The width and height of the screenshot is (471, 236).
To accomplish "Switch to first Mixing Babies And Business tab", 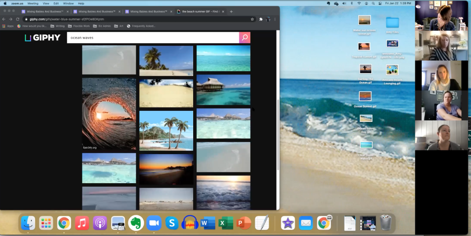I will 44,12.
